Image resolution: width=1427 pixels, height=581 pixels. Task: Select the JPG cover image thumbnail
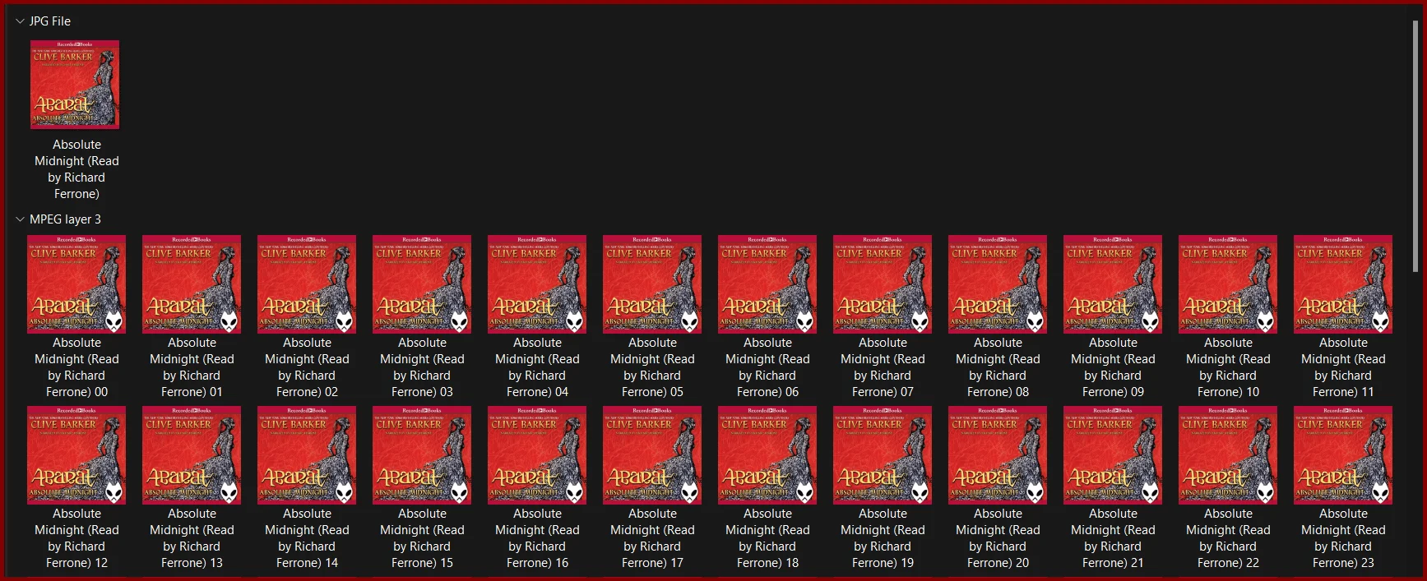pos(75,85)
